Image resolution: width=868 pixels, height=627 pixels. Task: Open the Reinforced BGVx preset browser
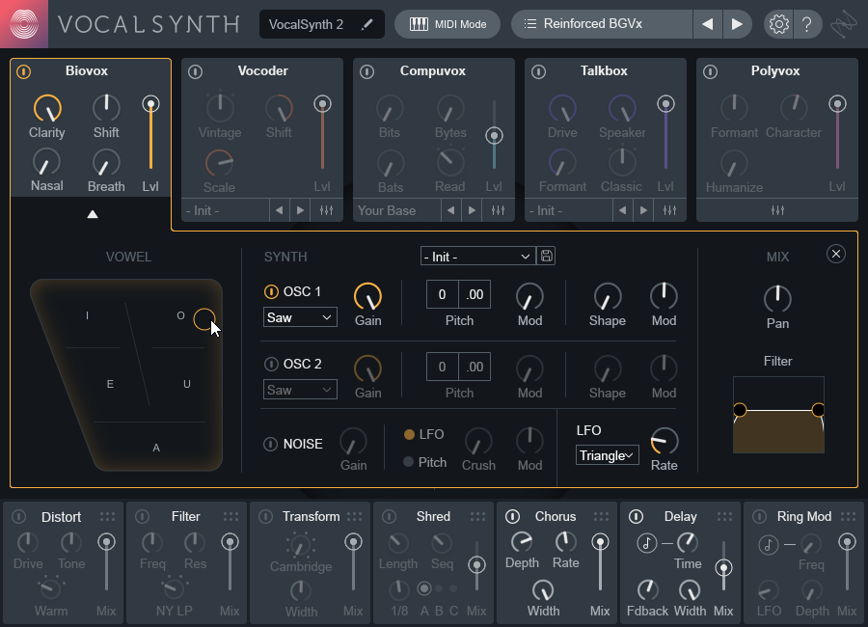(602, 24)
